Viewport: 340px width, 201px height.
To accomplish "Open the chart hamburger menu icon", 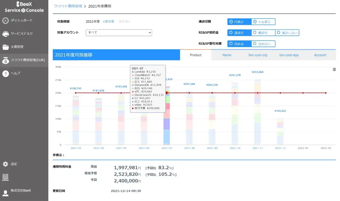I will (334, 70).
